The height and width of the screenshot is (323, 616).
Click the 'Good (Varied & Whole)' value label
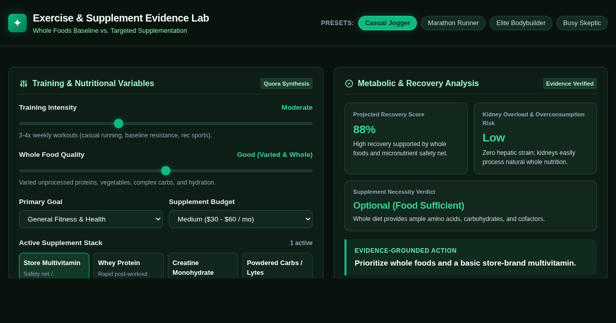(275, 154)
